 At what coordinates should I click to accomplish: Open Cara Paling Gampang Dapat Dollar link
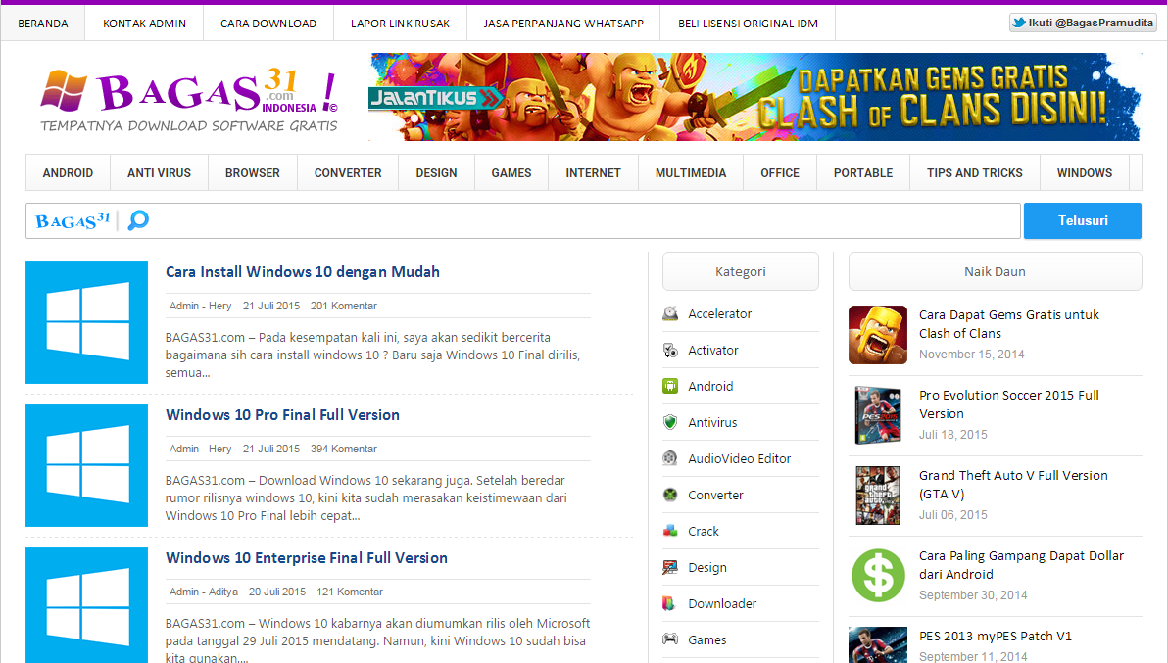1021,565
